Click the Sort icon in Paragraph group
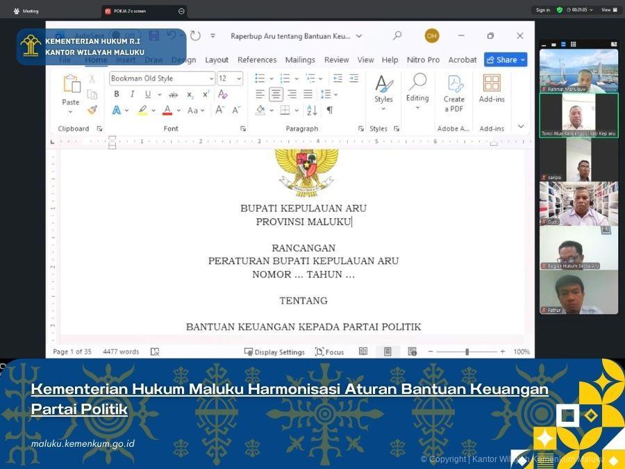The height and width of the screenshot is (469, 625). pos(311,110)
